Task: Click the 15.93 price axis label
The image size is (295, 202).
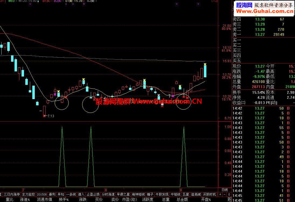Action: click(227, 61)
